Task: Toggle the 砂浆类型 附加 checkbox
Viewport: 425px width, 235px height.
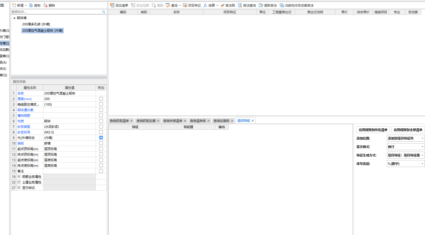Action: point(101,126)
